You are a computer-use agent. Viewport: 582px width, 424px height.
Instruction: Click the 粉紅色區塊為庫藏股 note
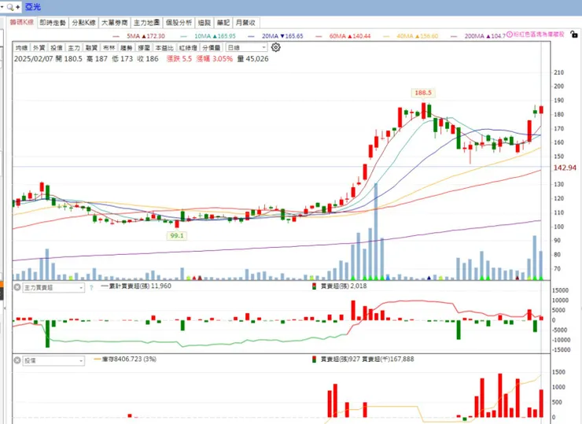tap(539, 34)
